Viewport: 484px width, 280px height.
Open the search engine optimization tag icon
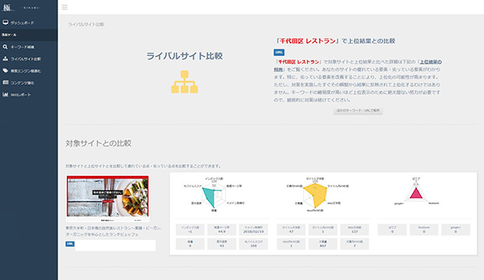click(5, 71)
